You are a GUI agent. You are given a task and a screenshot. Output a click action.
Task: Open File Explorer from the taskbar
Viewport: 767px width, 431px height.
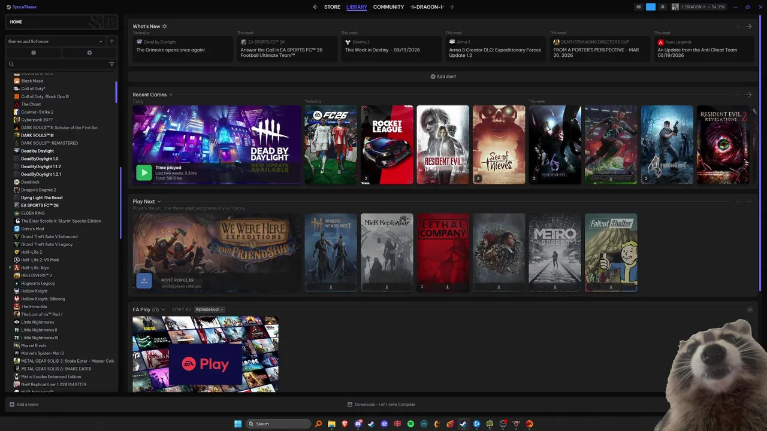(x=331, y=424)
